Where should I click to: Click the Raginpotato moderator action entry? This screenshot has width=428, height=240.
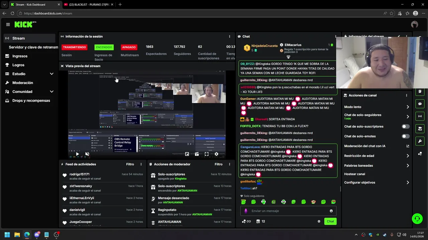191,212
